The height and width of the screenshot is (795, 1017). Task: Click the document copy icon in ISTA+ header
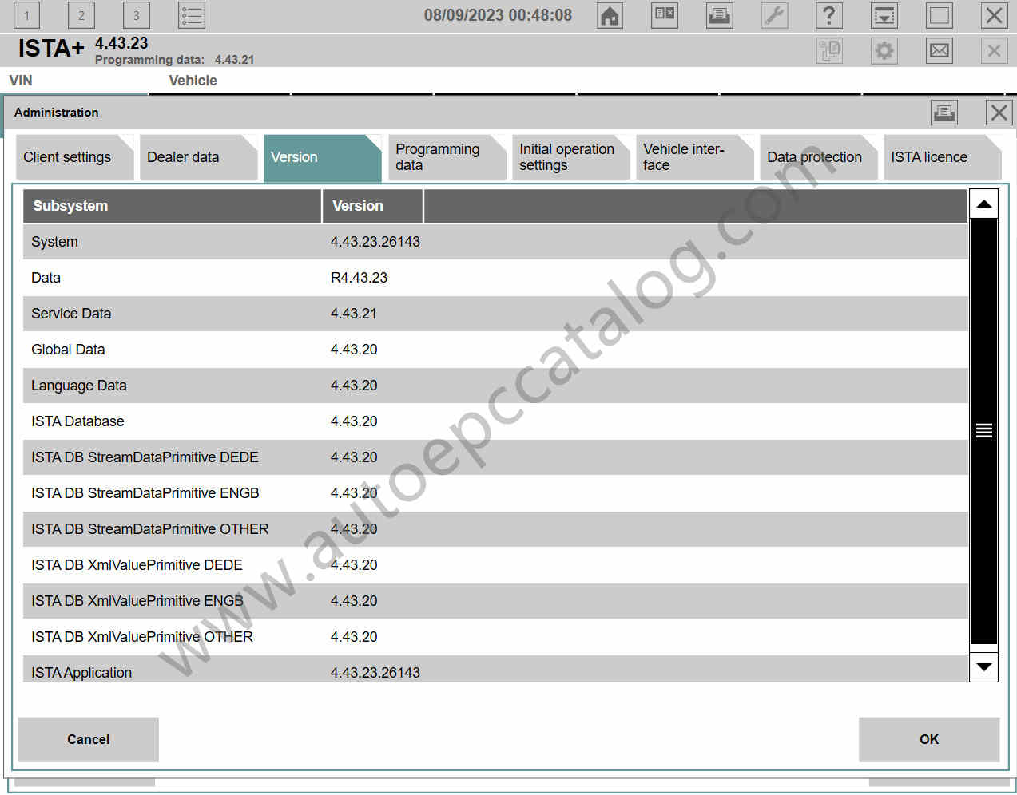pyautogui.click(x=829, y=51)
